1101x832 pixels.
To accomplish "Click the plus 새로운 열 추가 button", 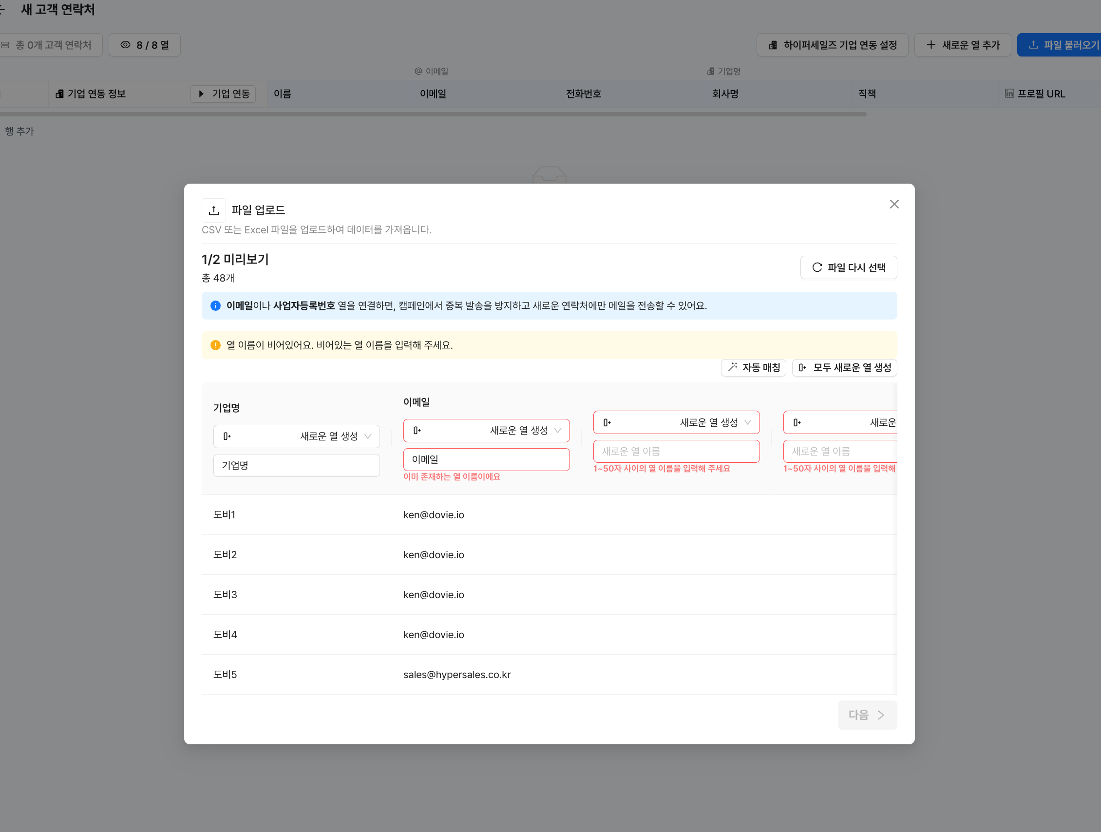I will pos(962,45).
